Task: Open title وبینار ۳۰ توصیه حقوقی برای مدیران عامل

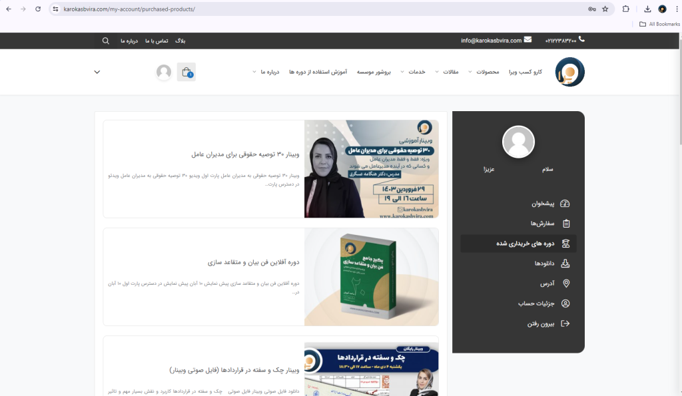Action: (x=245, y=154)
